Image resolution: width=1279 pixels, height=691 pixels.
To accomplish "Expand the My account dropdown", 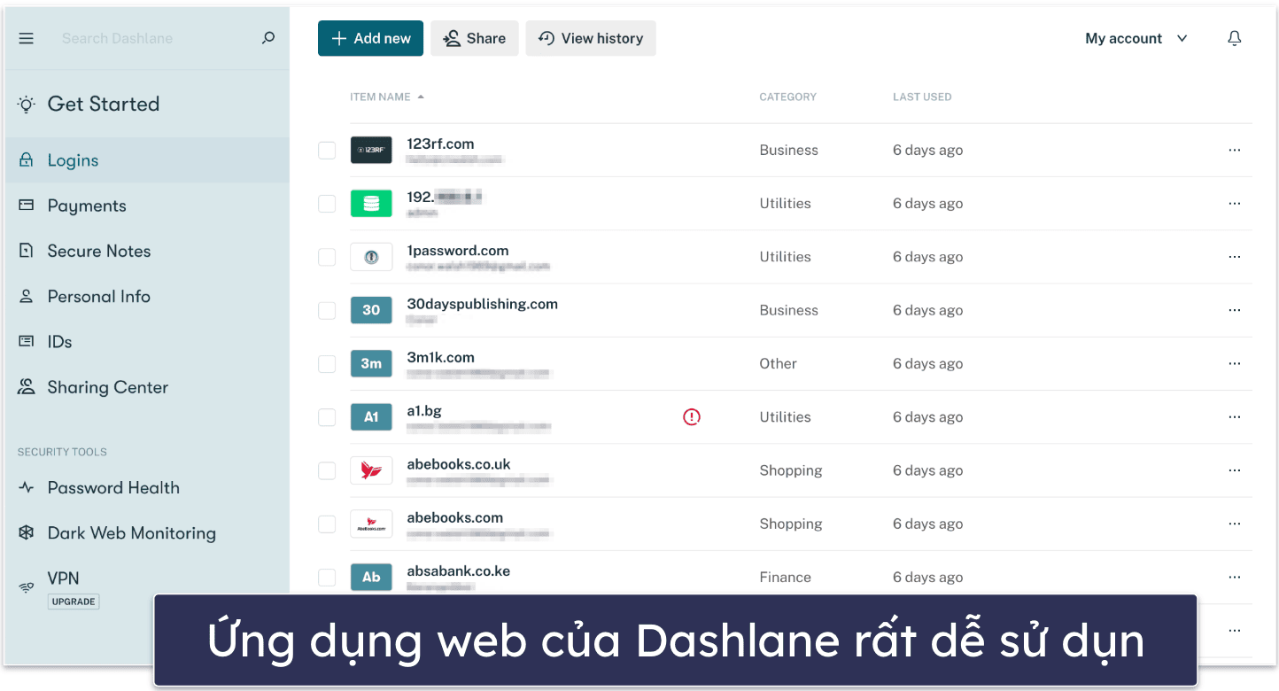I will (1136, 38).
